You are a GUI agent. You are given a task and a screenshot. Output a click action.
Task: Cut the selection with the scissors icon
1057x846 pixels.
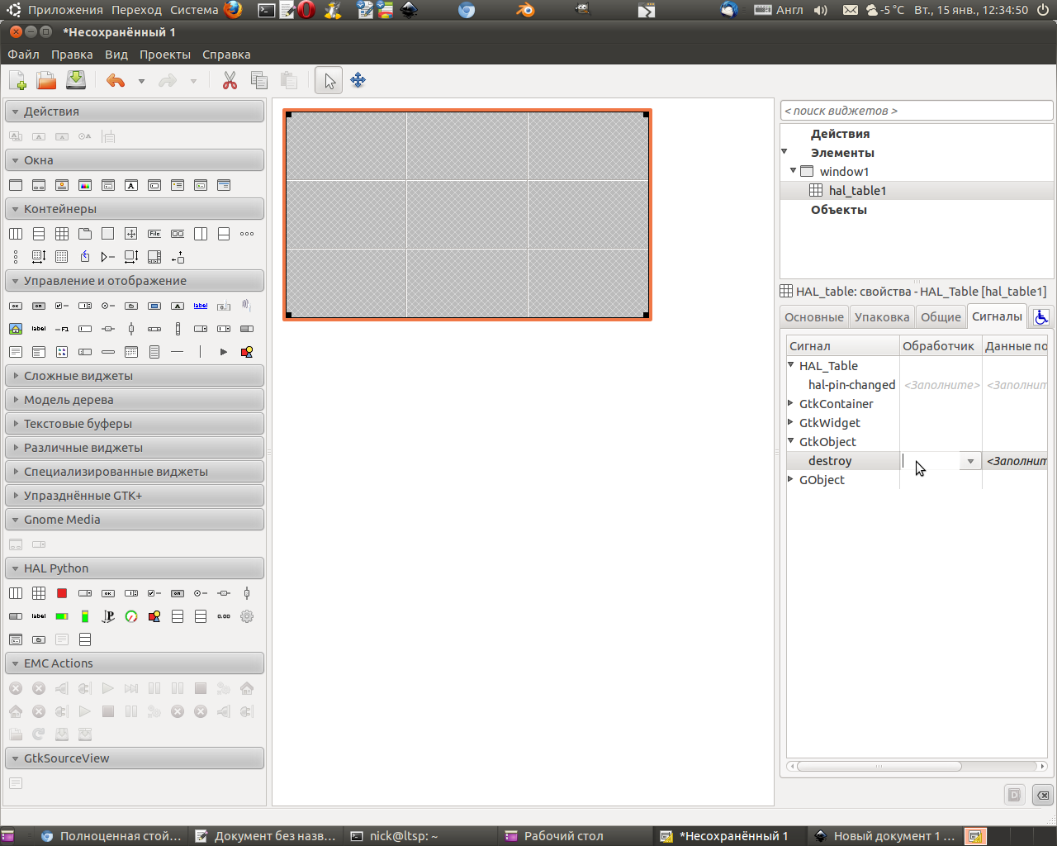pyautogui.click(x=230, y=80)
